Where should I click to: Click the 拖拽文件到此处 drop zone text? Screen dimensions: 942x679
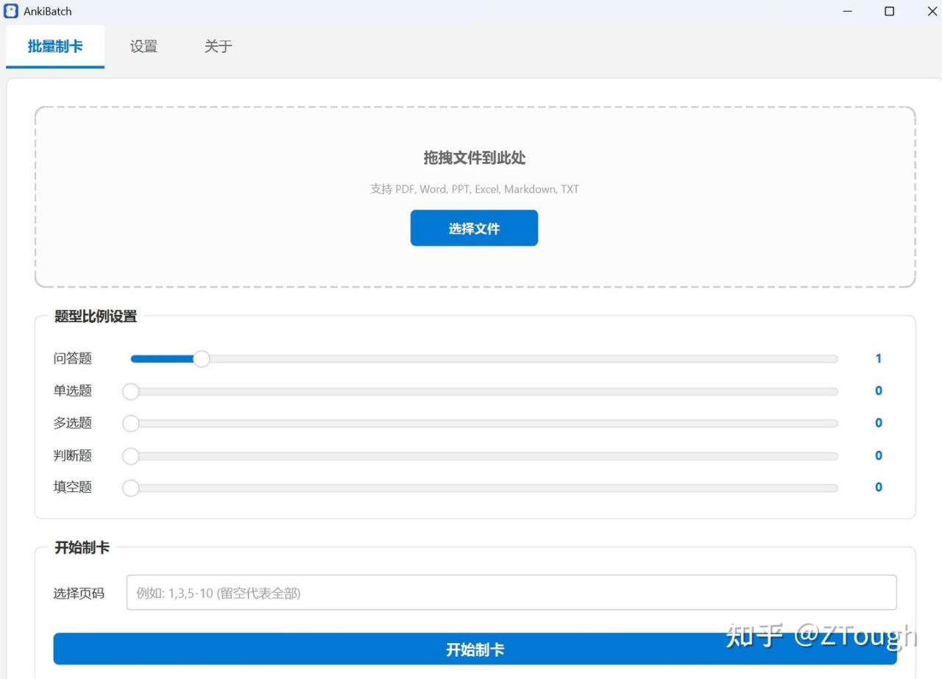click(474, 158)
